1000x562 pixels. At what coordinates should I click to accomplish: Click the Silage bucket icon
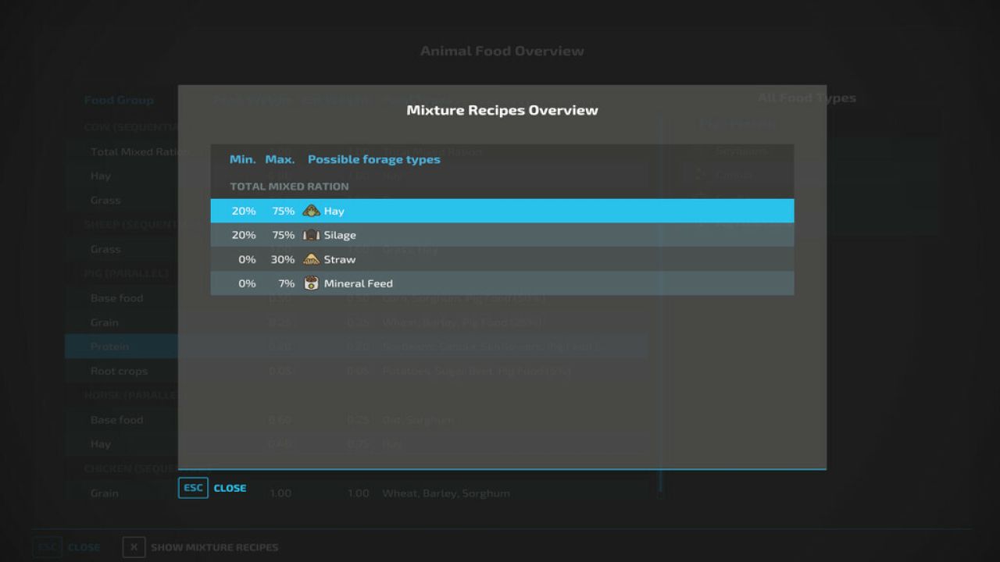pyautogui.click(x=312, y=235)
